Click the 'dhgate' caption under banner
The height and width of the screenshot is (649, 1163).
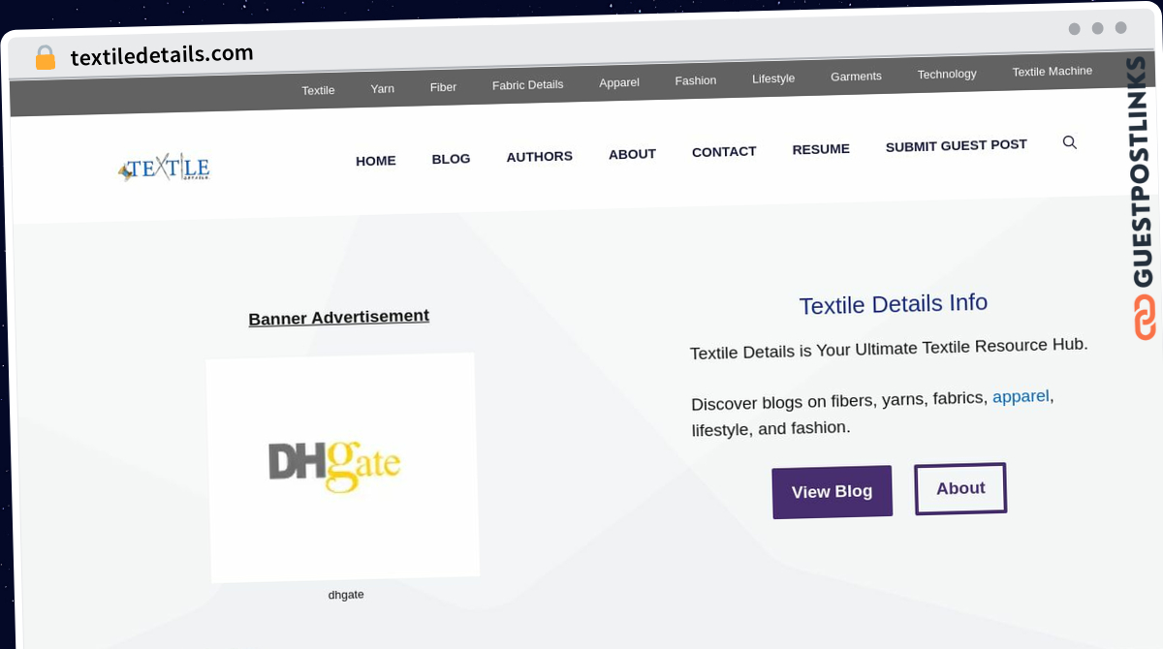coord(346,595)
